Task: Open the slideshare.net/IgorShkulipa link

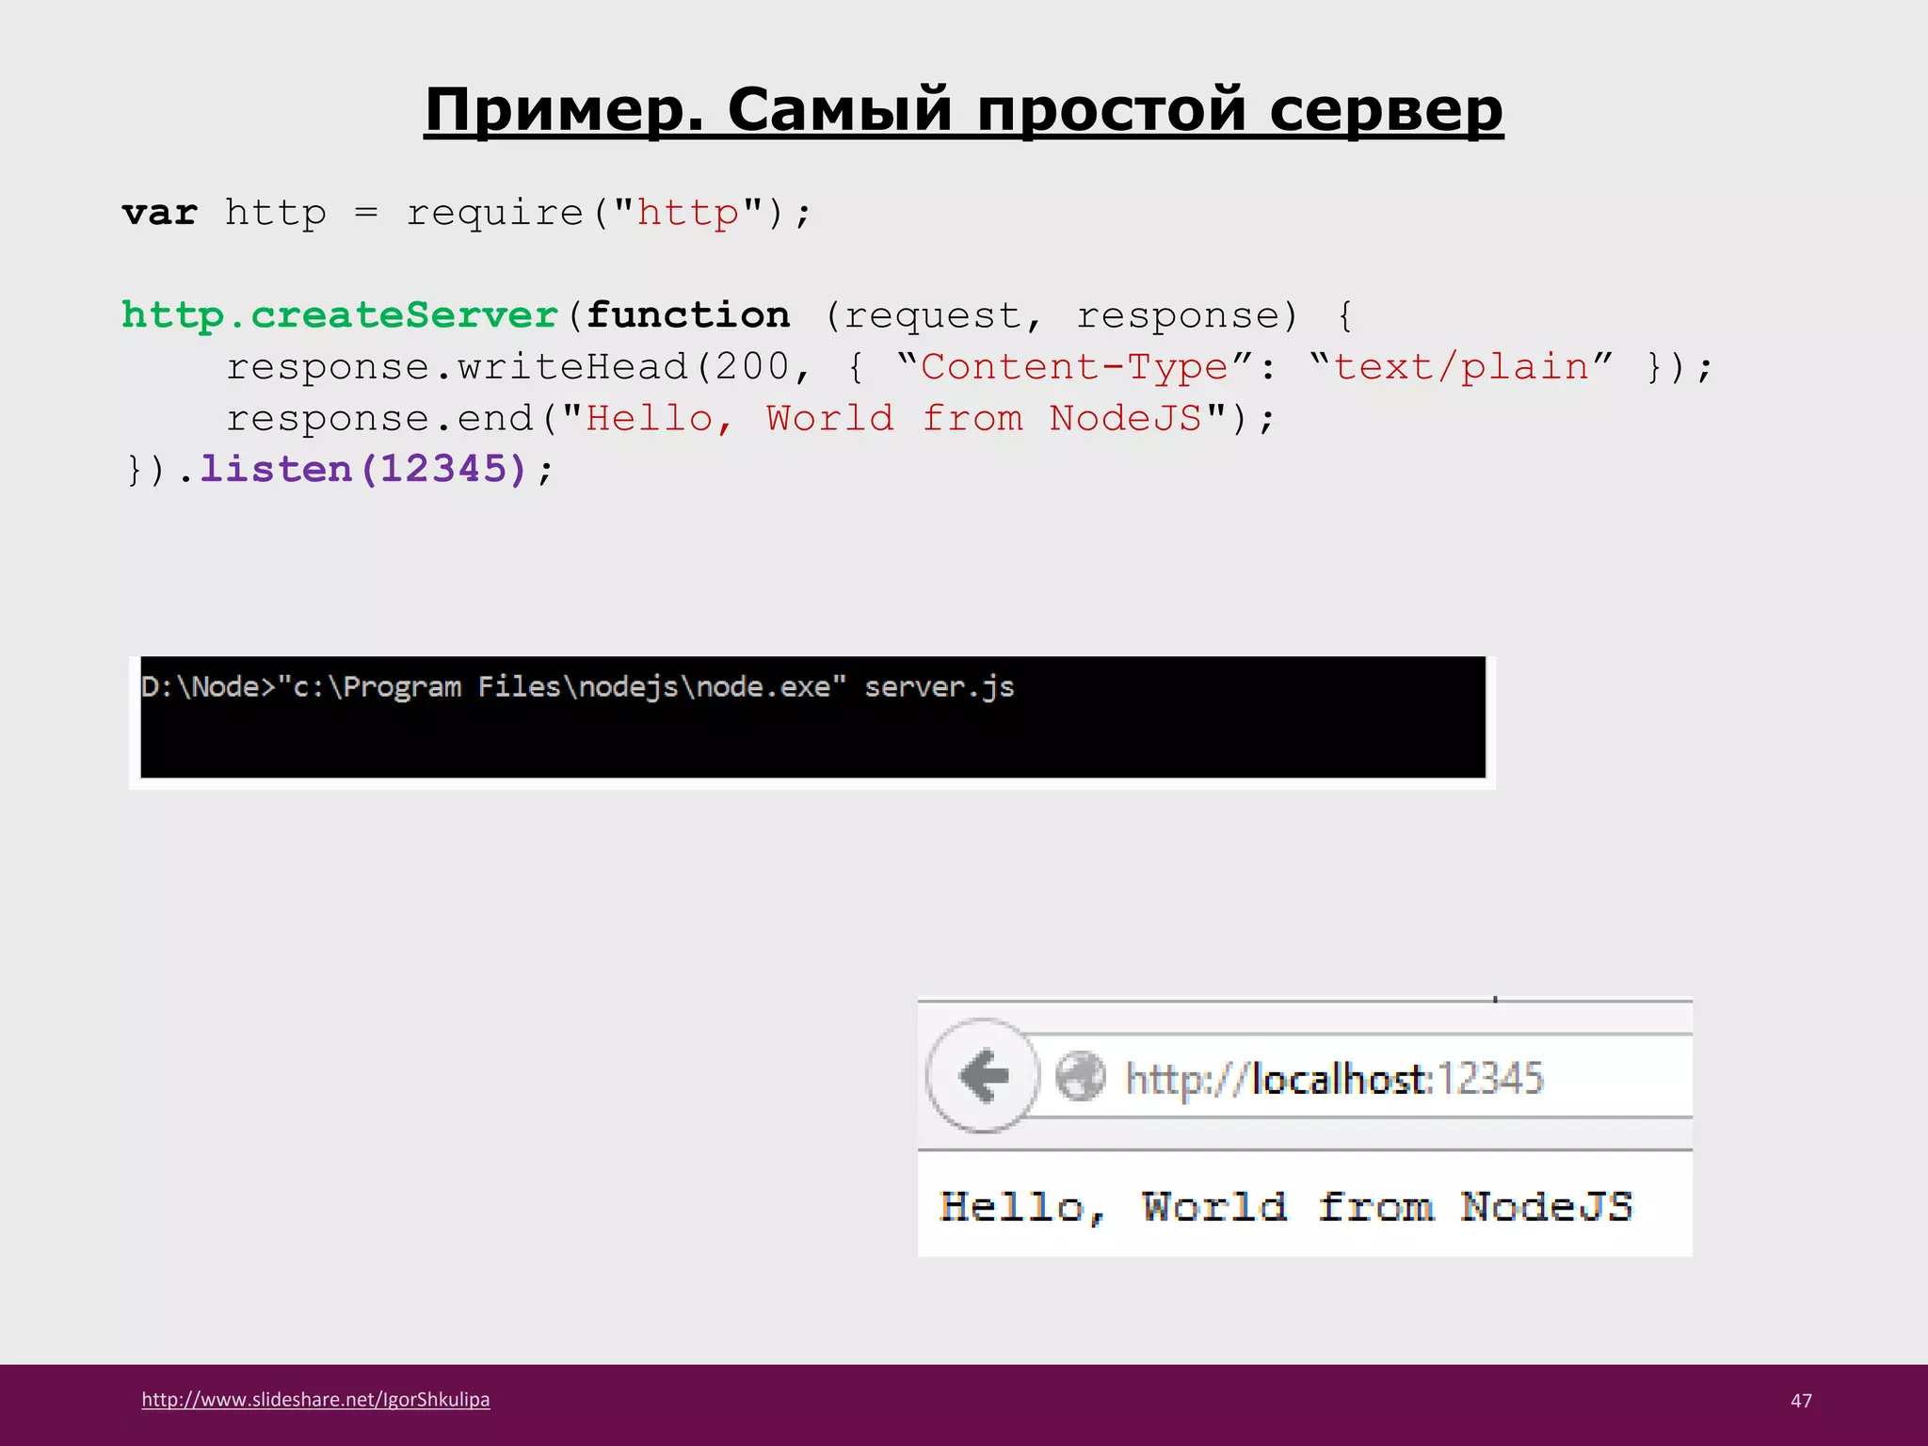Action: tap(315, 1399)
